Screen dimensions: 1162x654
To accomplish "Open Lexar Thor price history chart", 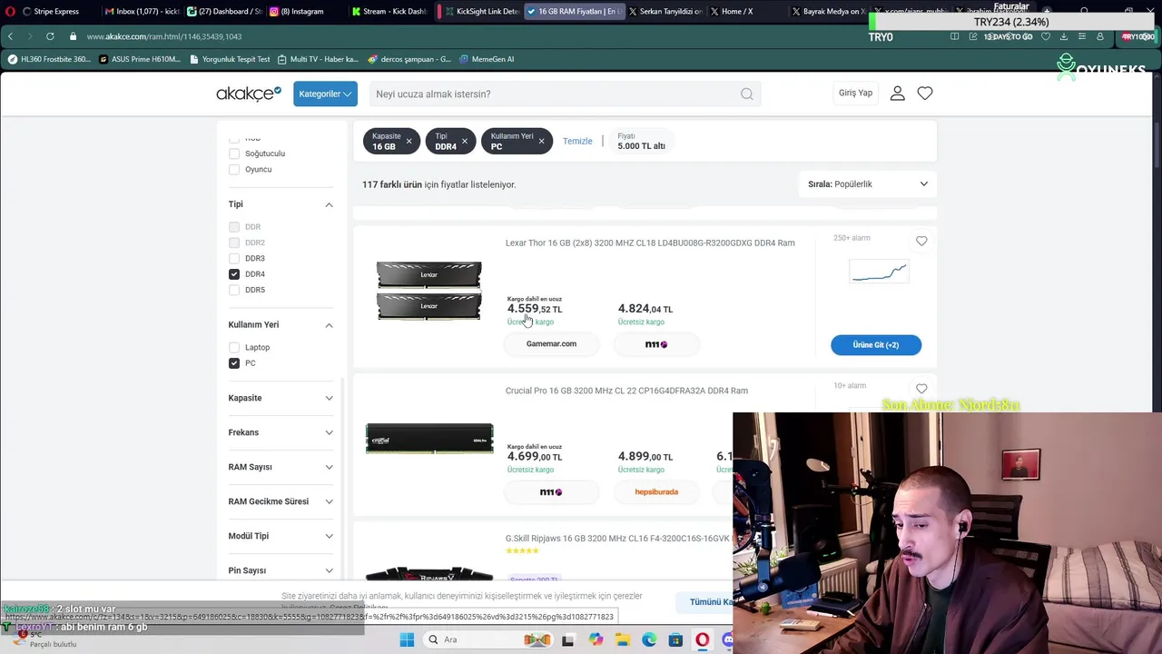I will coord(878,272).
